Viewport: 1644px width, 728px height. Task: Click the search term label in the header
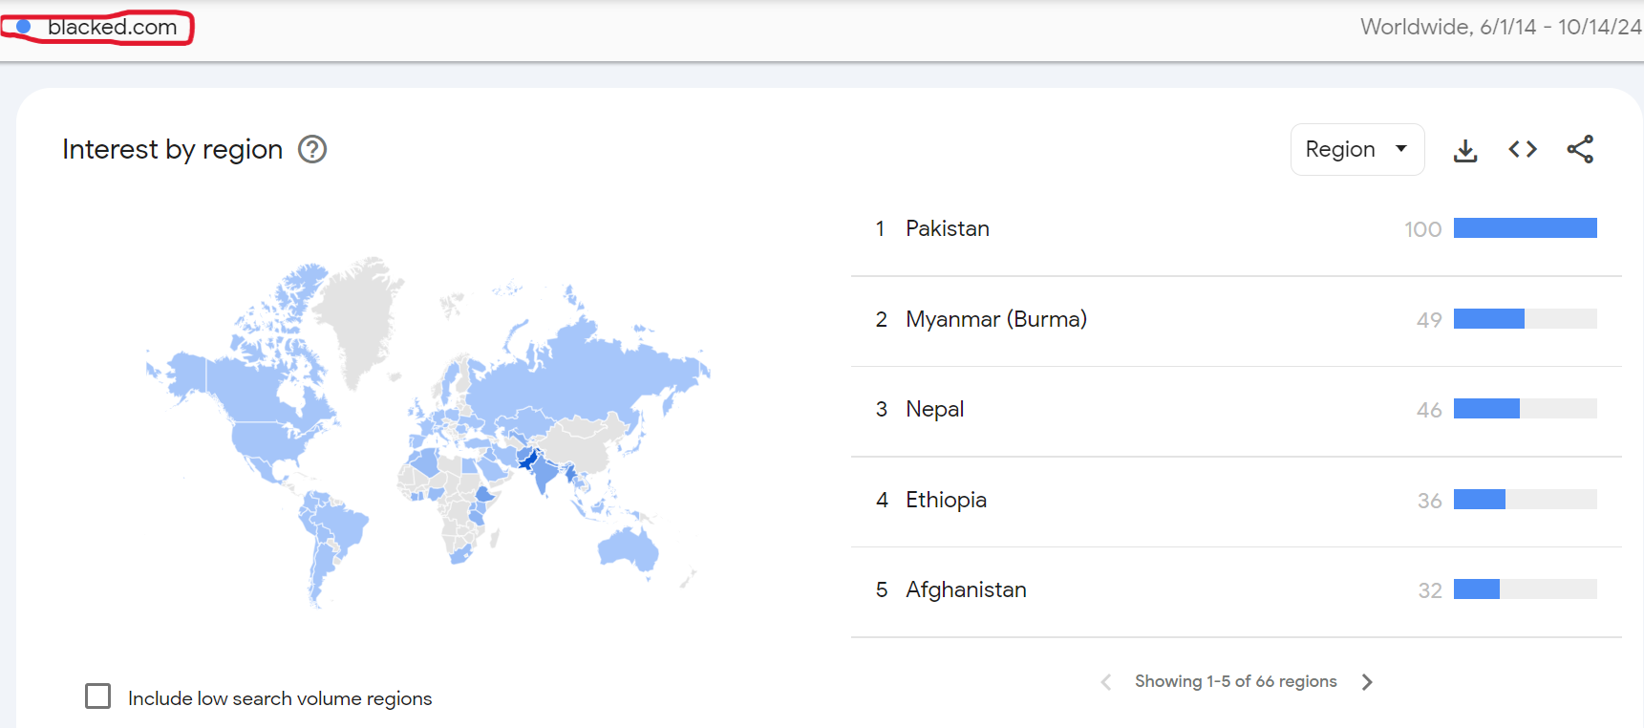[x=112, y=27]
